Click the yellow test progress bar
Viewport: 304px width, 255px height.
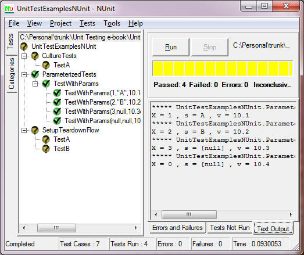tap(223, 69)
